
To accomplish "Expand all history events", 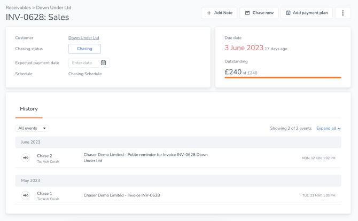I will (x=328, y=129).
